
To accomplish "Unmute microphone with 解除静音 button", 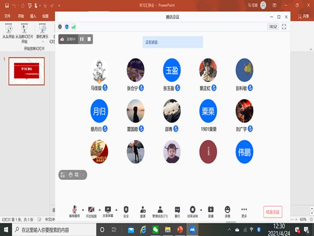I will coord(75,210).
